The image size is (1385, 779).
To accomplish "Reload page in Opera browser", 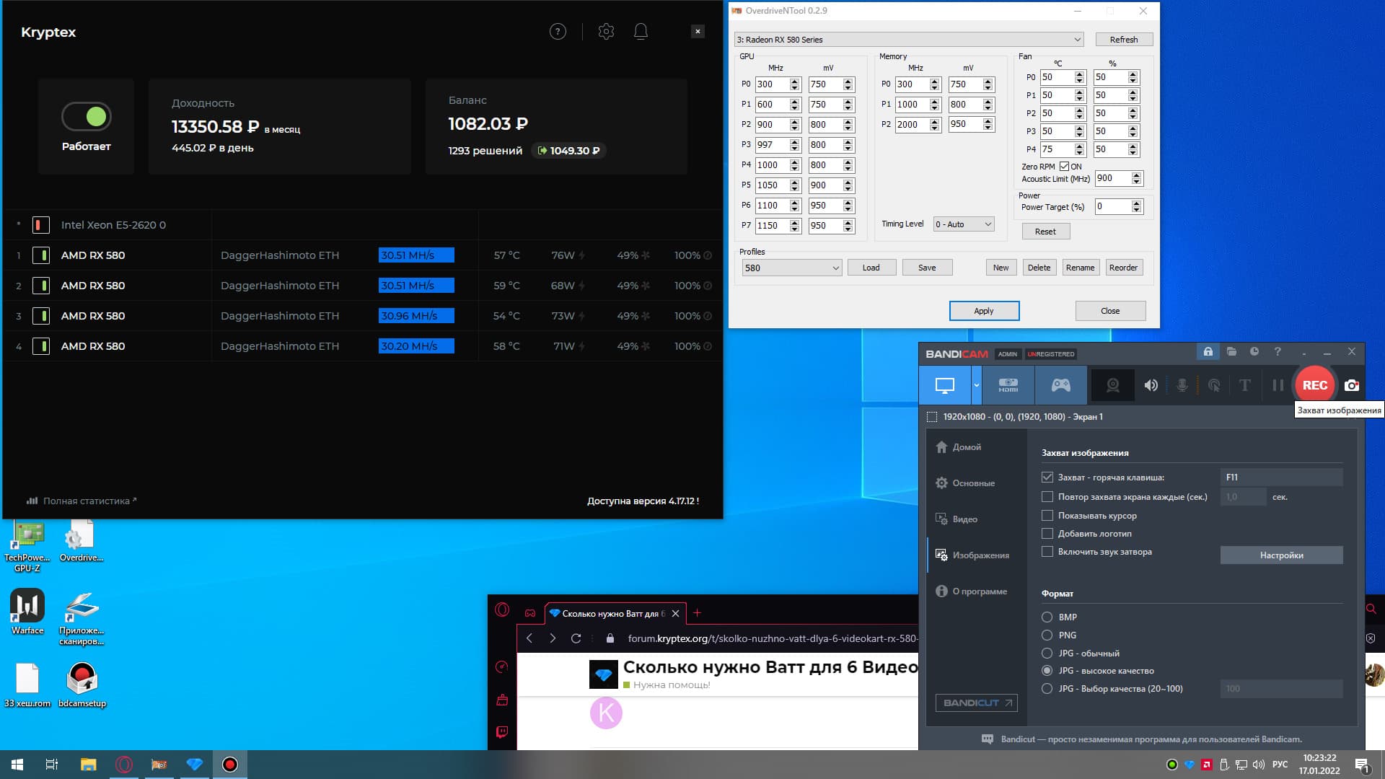I will [x=576, y=638].
